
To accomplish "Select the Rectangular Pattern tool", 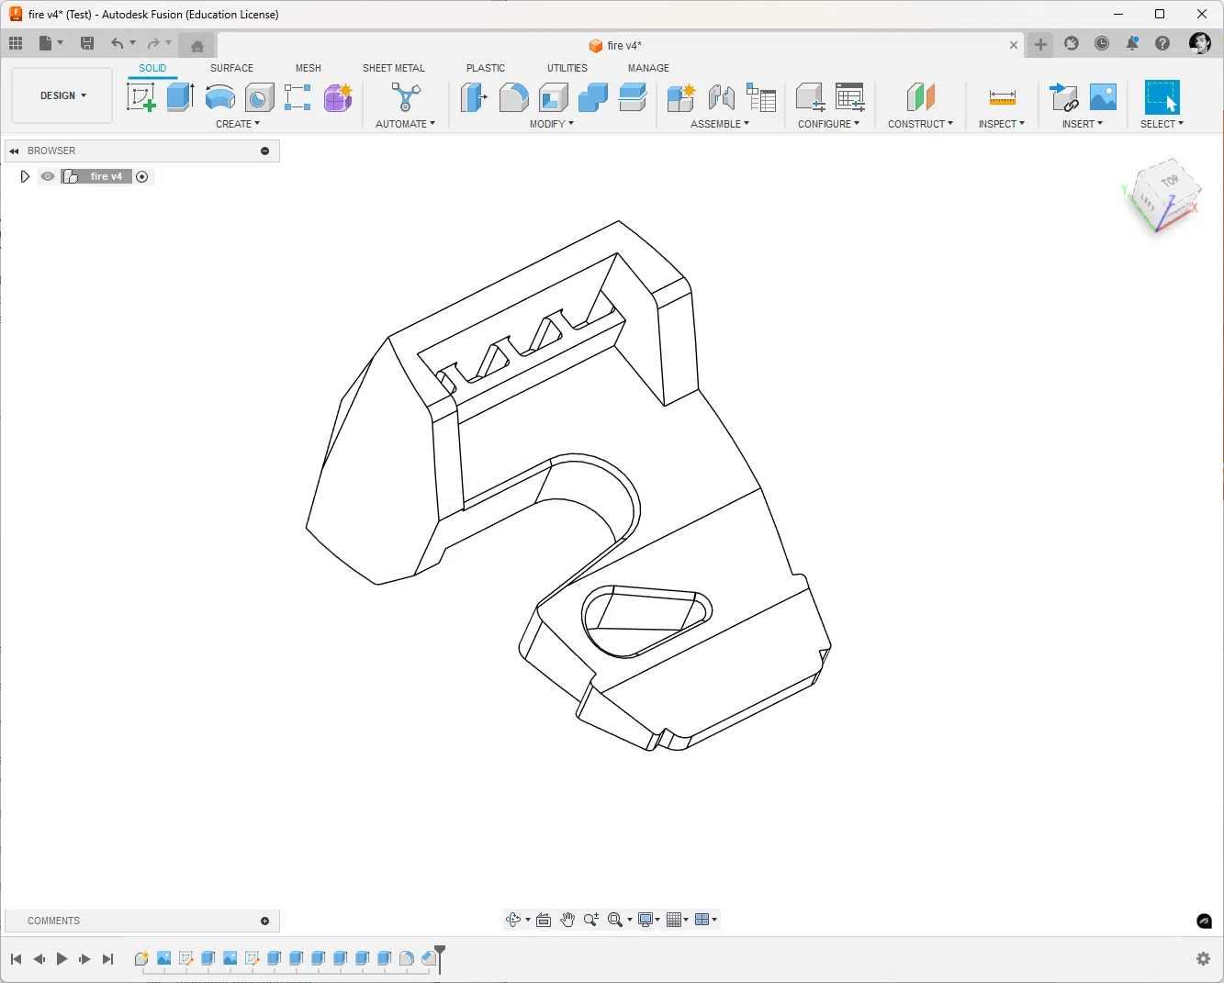I will [298, 96].
